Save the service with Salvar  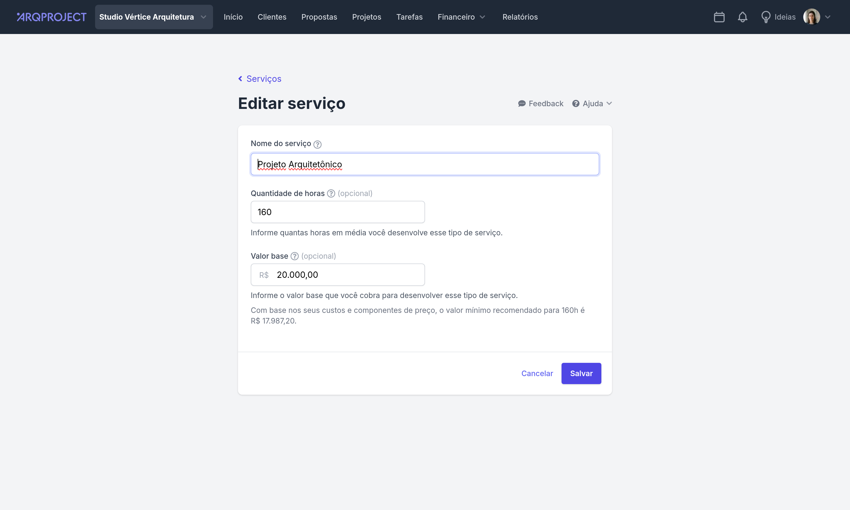click(x=581, y=373)
